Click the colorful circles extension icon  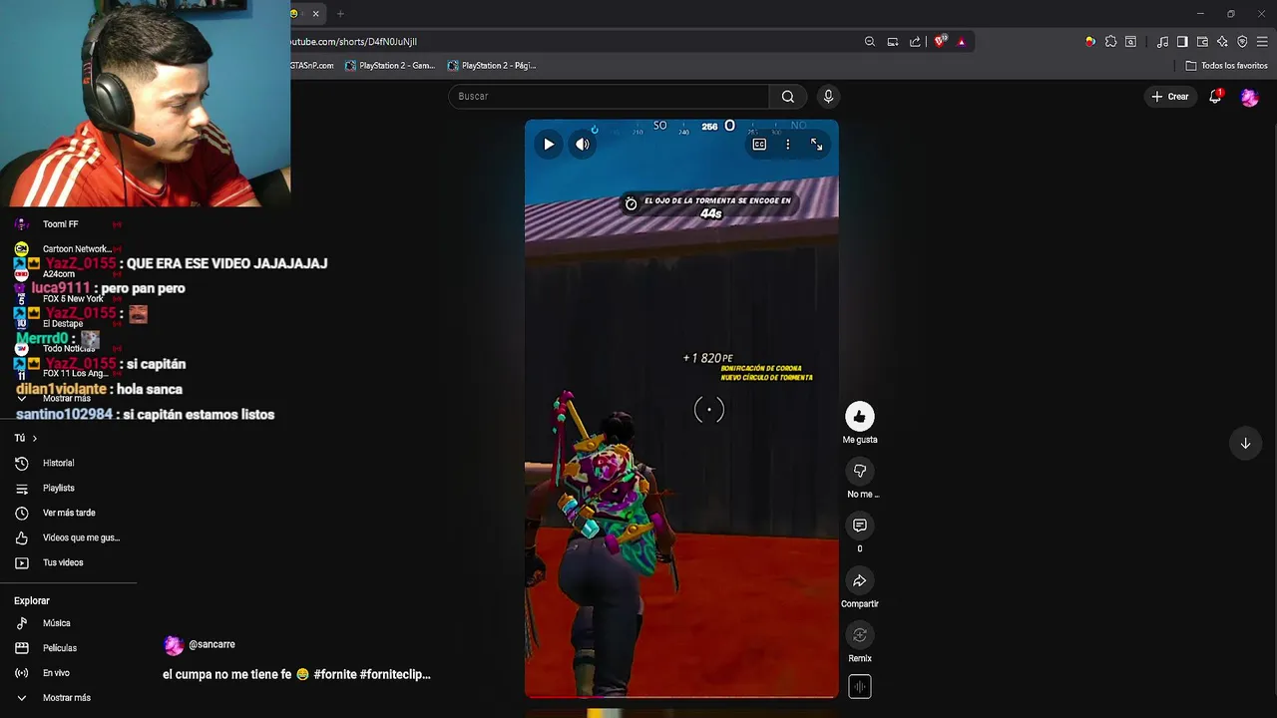click(1090, 42)
